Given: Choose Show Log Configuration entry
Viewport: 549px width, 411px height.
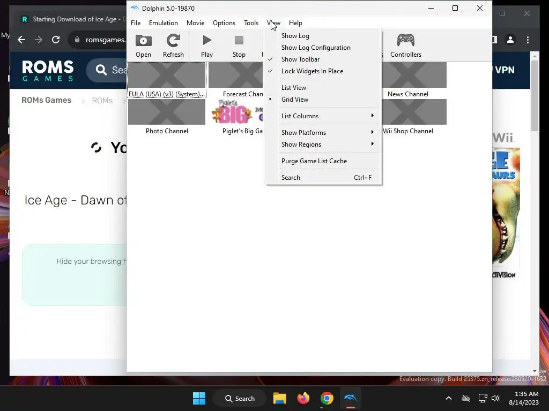Looking at the screenshot, I should point(323,48).
